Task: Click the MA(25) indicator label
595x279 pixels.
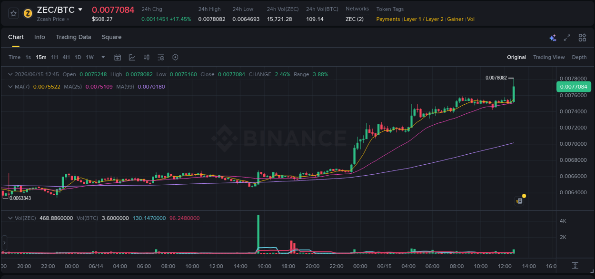Action: (x=73, y=87)
